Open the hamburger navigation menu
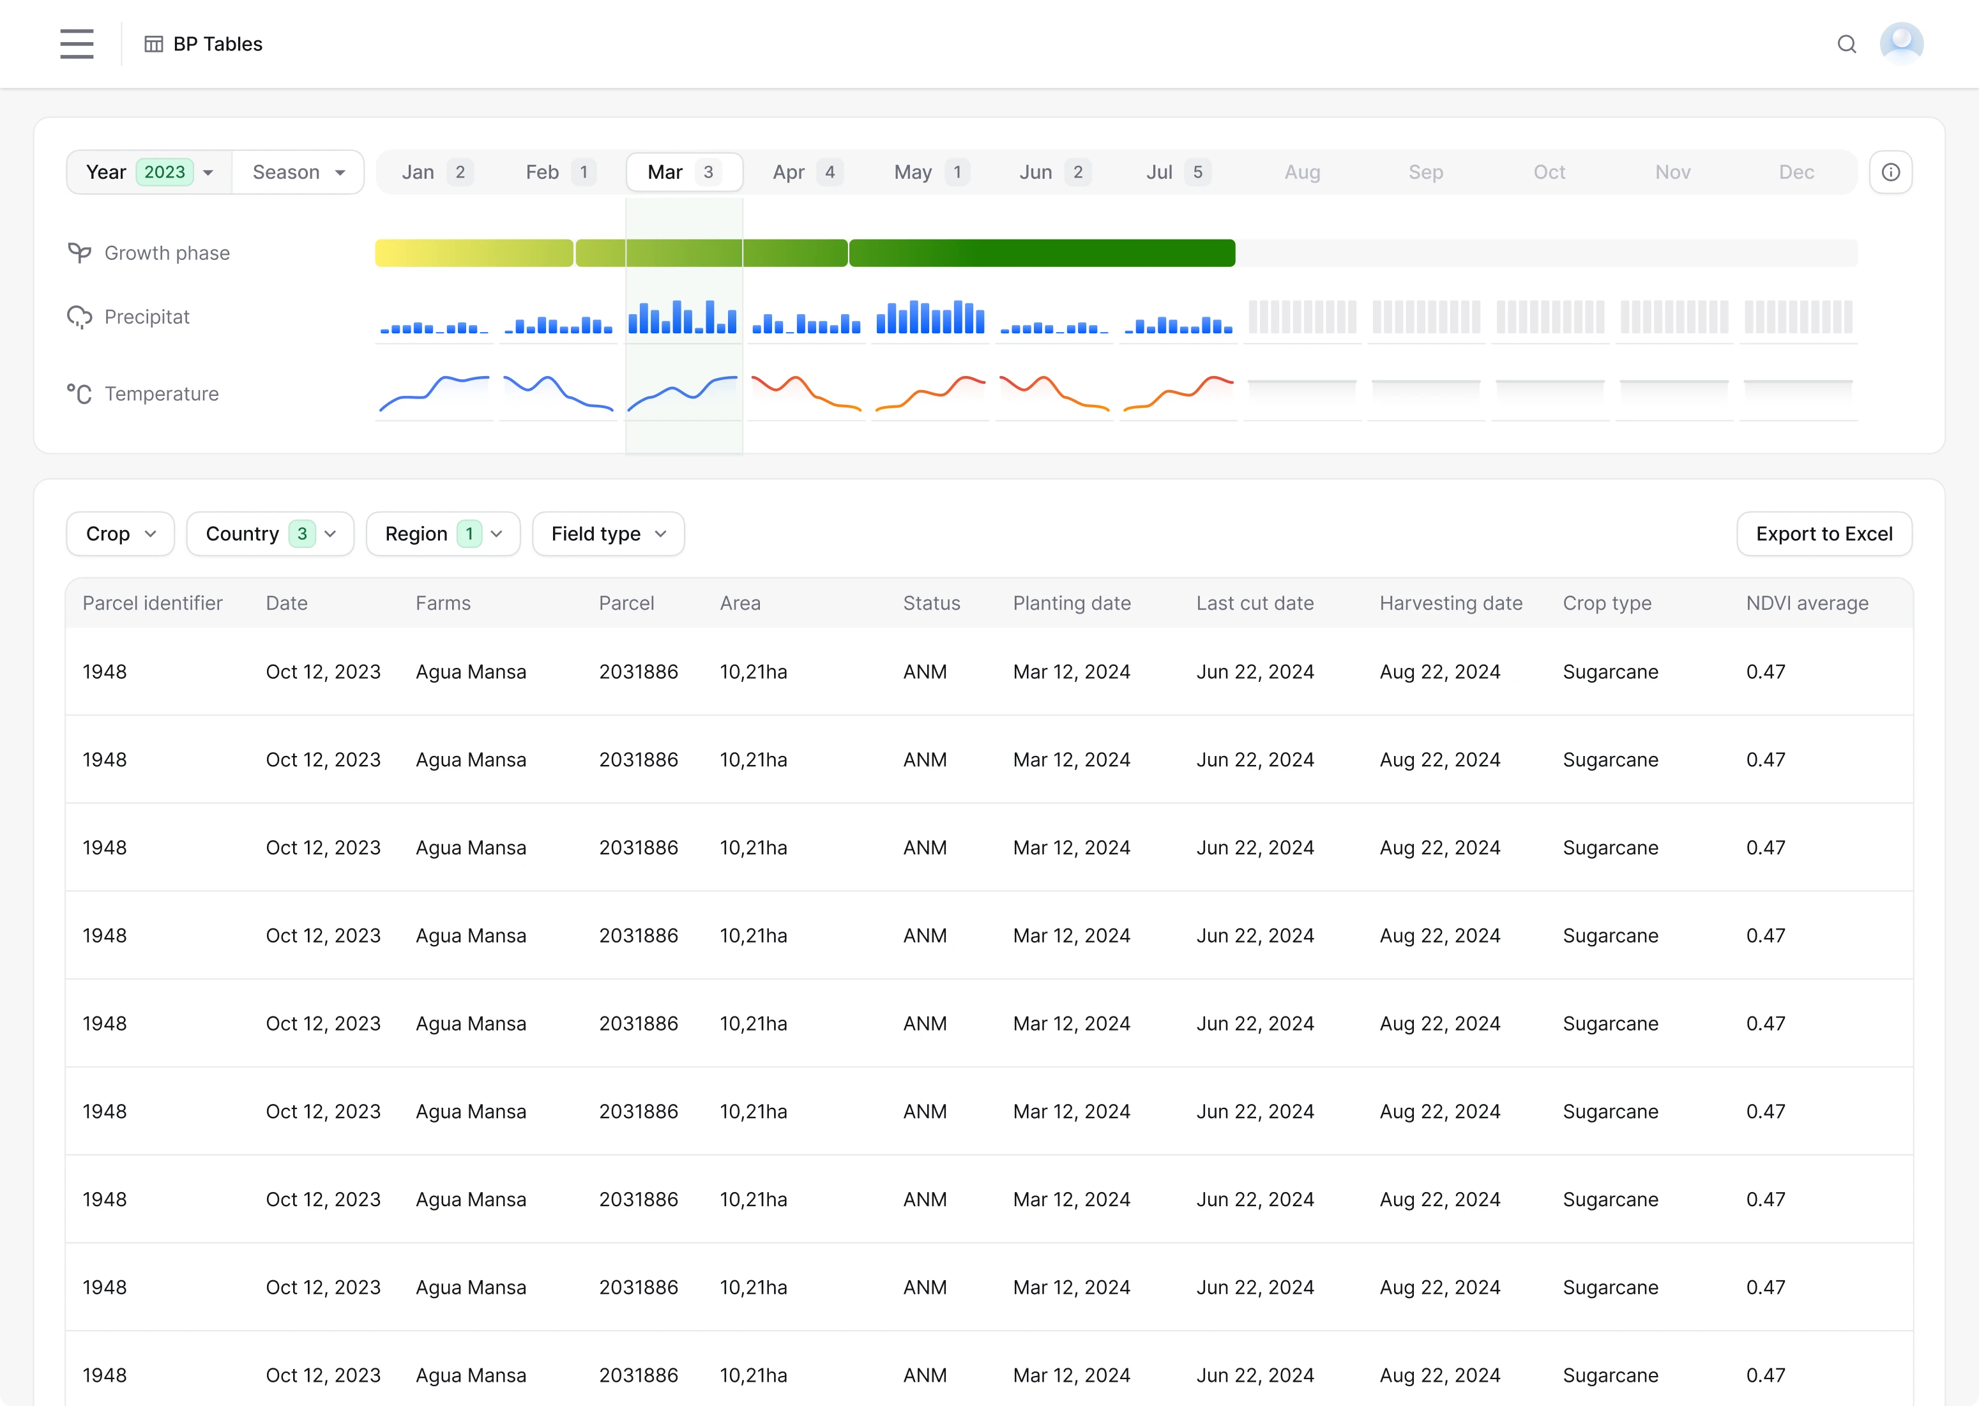This screenshot has width=1979, height=1406. [x=76, y=43]
